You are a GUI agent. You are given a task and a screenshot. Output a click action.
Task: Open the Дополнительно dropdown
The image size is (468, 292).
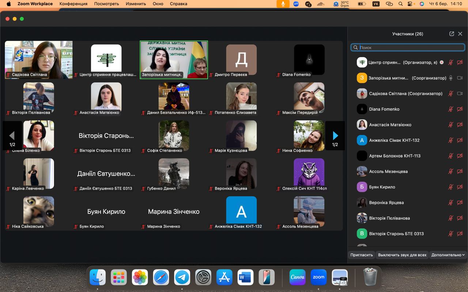coord(448,255)
